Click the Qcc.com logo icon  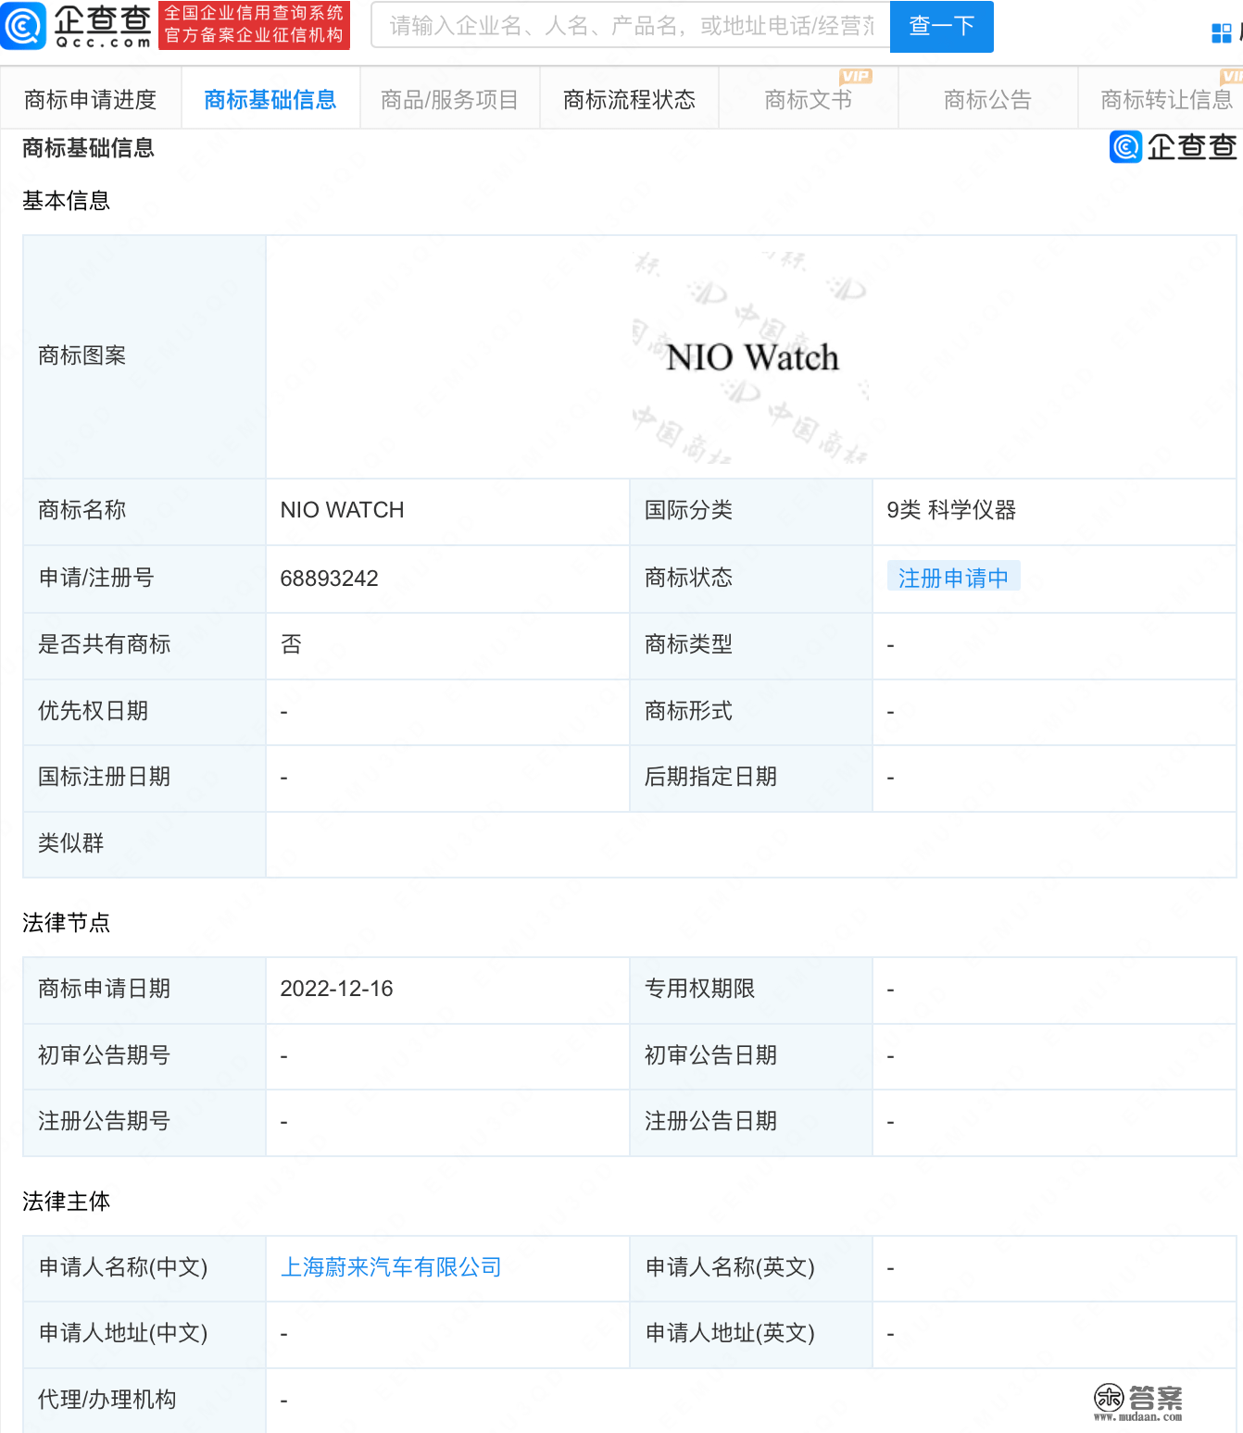pyautogui.click(x=24, y=26)
